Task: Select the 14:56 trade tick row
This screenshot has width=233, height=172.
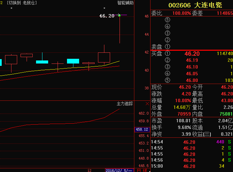Action: [x=192, y=160]
